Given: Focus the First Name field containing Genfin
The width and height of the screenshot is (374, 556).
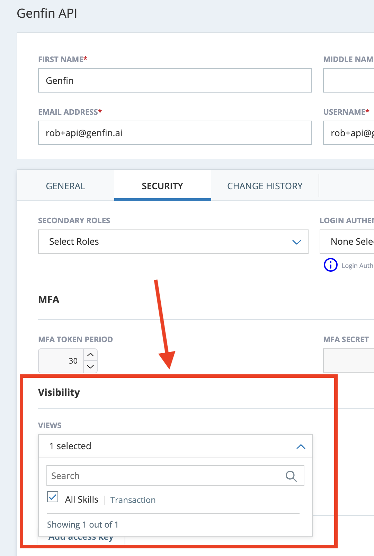Looking at the screenshot, I should (x=175, y=80).
